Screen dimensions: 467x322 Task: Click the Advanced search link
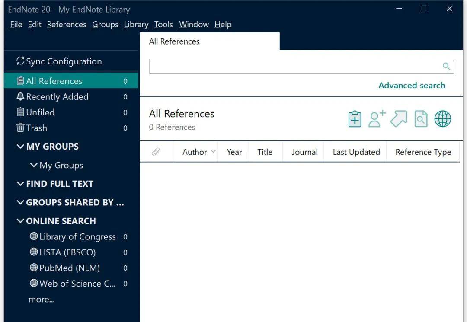coord(411,86)
